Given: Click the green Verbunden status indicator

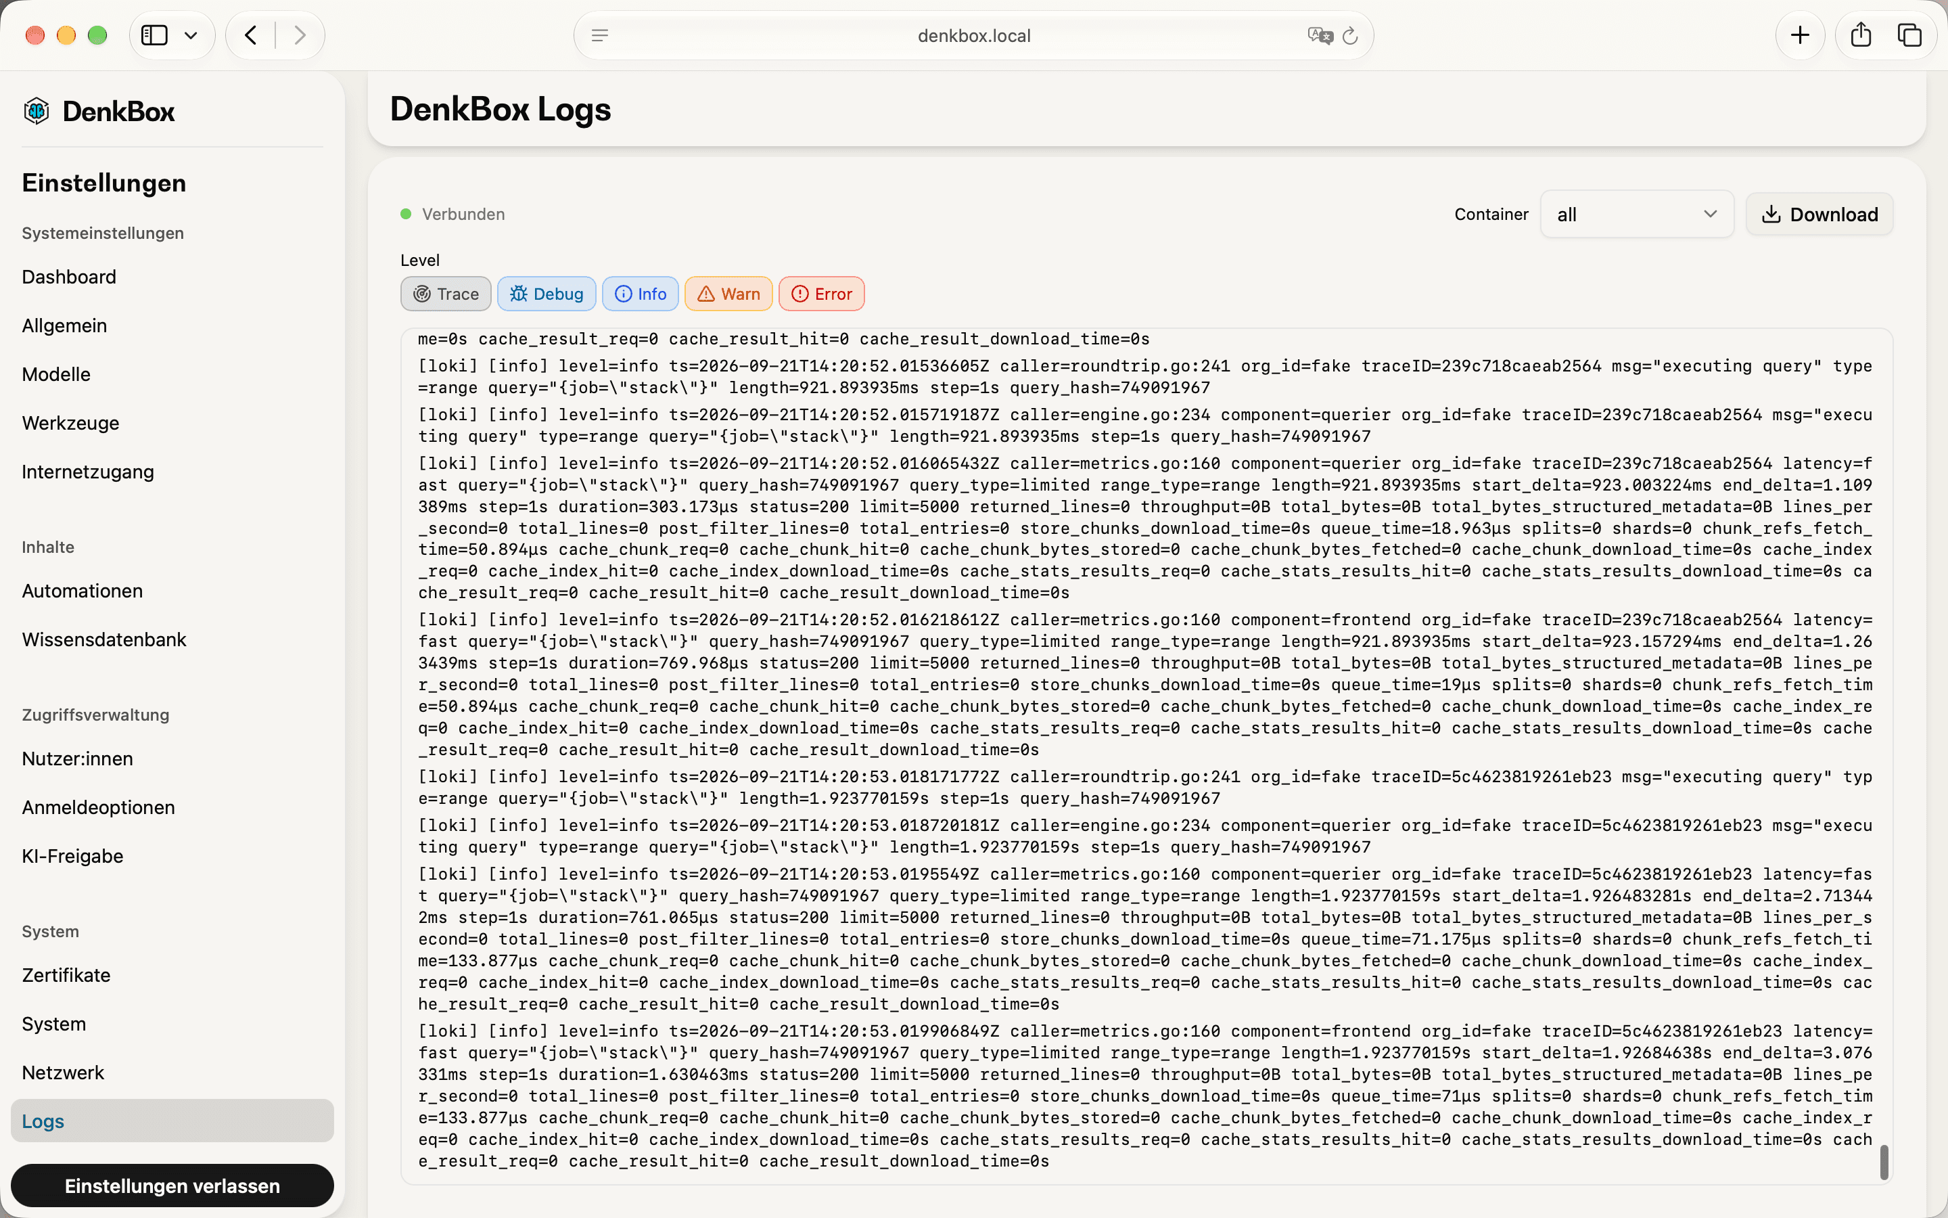Looking at the screenshot, I should coord(407,215).
